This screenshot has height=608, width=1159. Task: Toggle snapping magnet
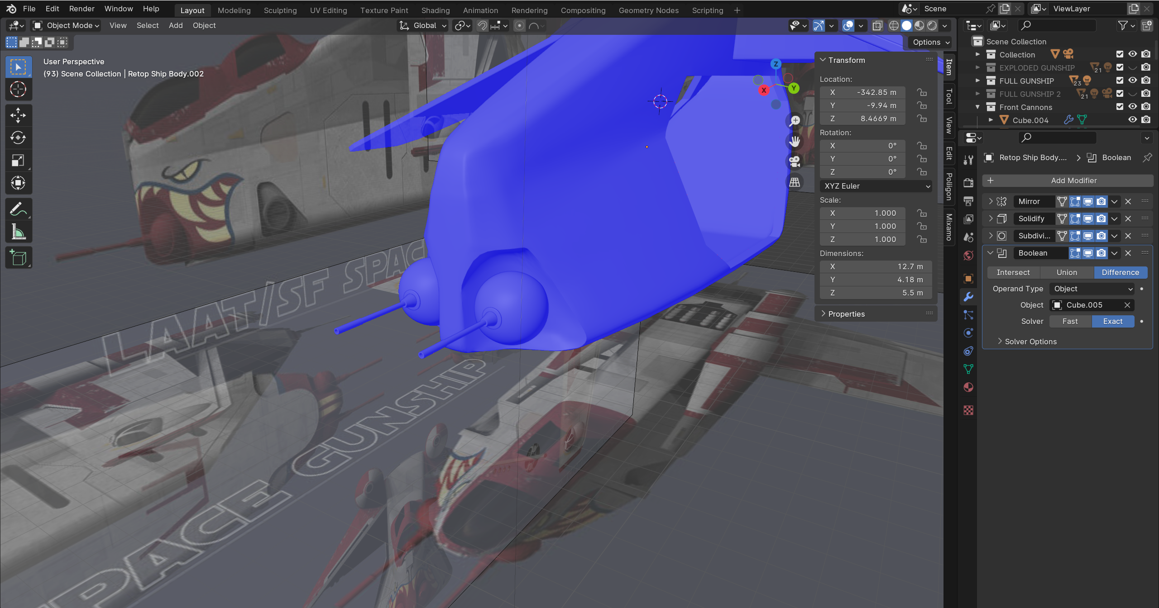(x=482, y=26)
